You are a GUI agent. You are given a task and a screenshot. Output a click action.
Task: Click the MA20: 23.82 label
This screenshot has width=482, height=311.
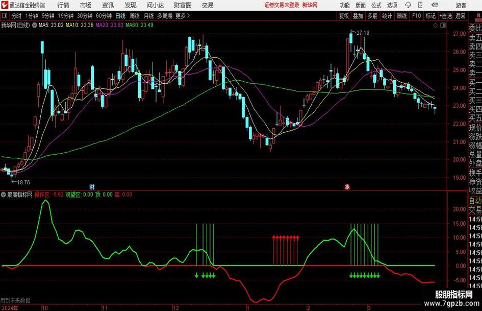coord(110,25)
